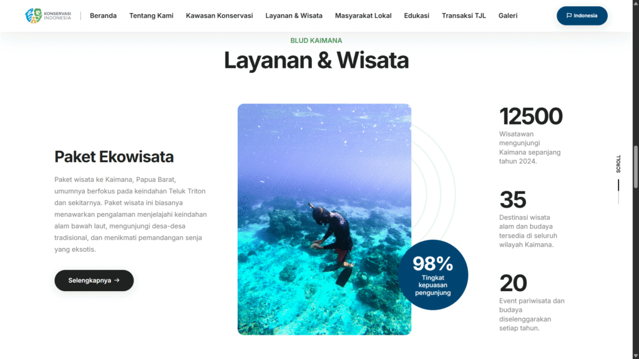This screenshot has width=639, height=359.
Task: Click the scroll-down arrow at the scrollbar bottom
Action: pyautogui.click(x=635, y=356)
